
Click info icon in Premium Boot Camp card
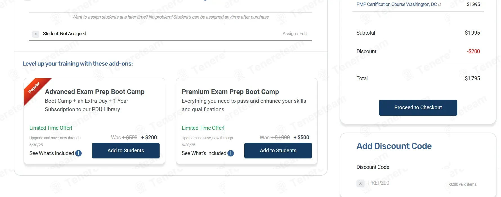pos(231,153)
